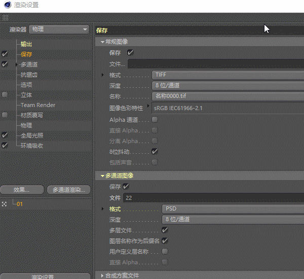Expand the 图像色彩特性 arrow icon
Screen dimensions: 304x279
point(148,106)
